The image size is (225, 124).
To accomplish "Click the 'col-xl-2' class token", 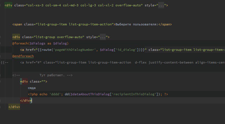I will (106, 6).
